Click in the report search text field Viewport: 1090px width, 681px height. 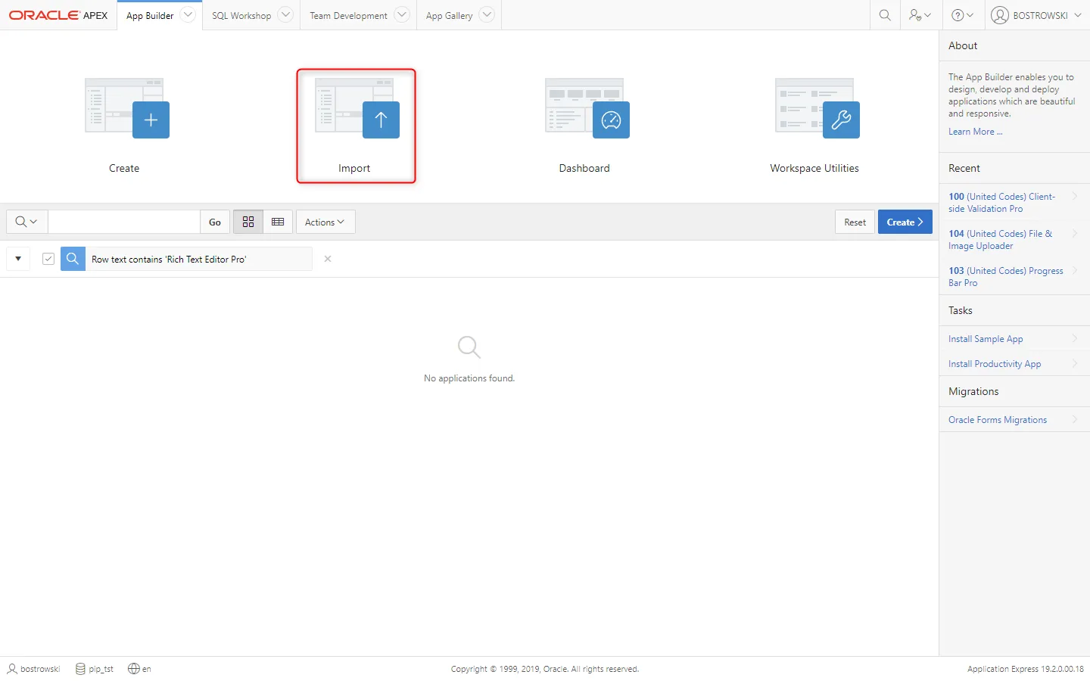(124, 222)
